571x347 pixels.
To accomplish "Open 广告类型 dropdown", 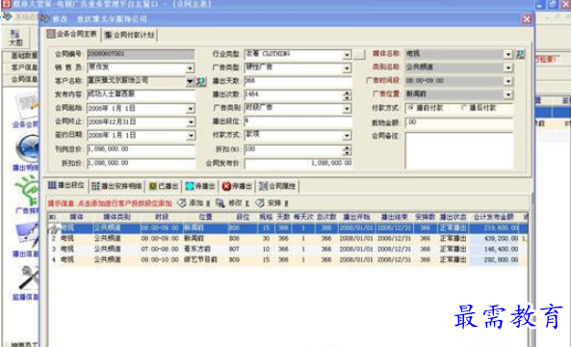I will (347, 68).
